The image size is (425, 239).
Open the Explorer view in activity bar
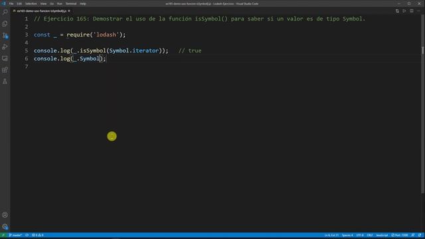click(x=5, y=24)
